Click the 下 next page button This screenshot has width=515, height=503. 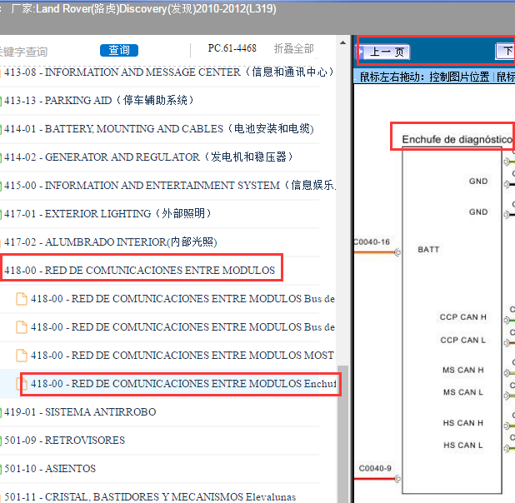[x=506, y=52]
